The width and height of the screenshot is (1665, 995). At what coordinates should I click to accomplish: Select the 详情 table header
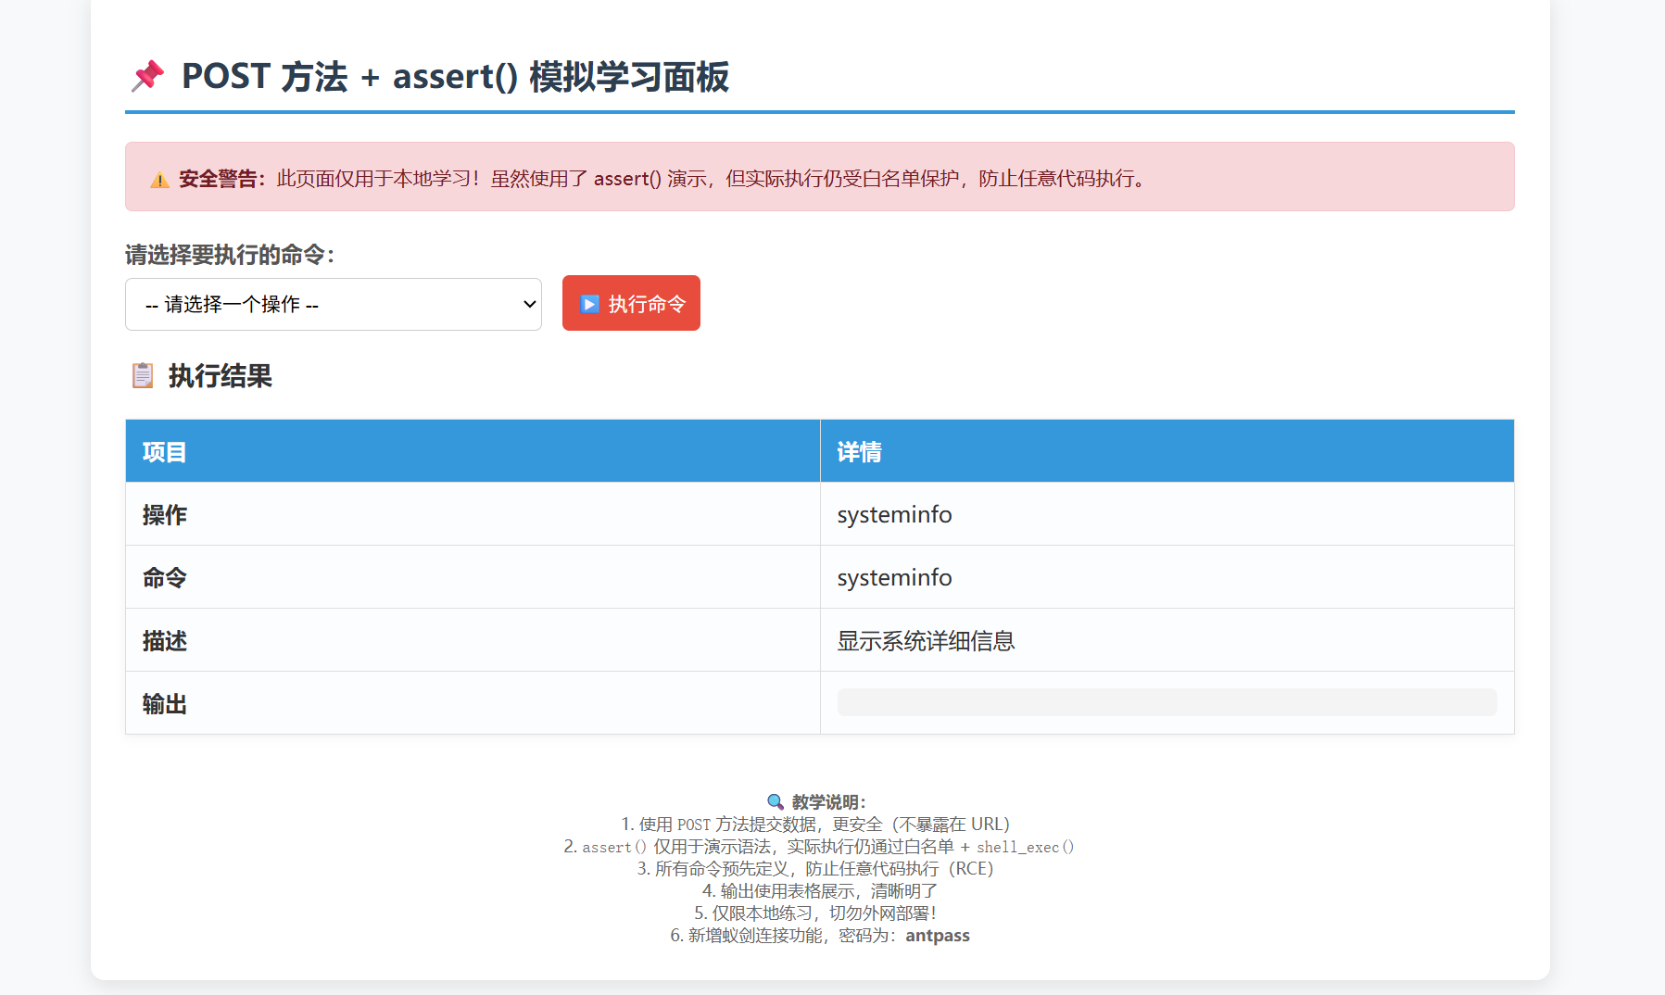coord(1167,451)
